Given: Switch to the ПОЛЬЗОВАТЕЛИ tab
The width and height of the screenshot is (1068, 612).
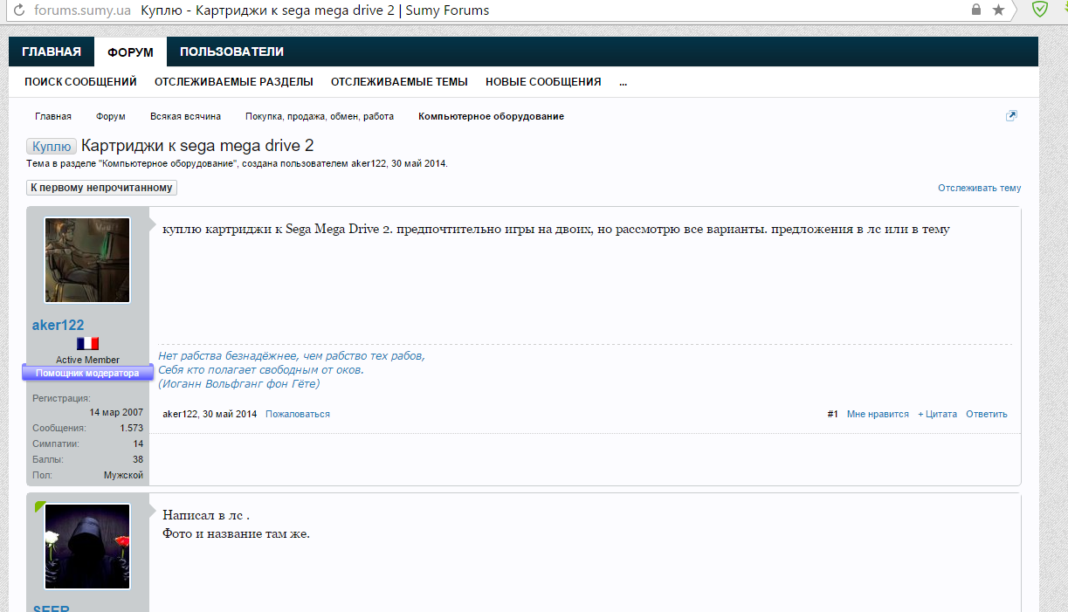Looking at the screenshot, I should 231,52.
